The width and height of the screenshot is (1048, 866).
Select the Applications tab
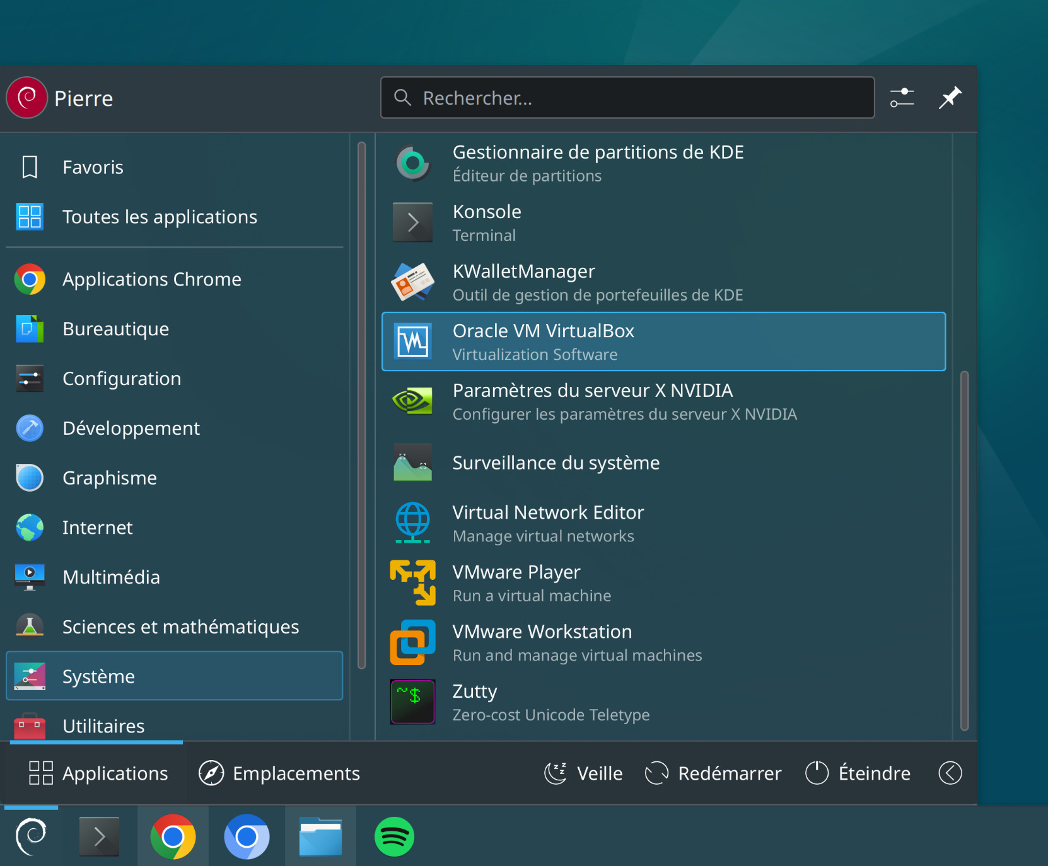click(98, 773)
